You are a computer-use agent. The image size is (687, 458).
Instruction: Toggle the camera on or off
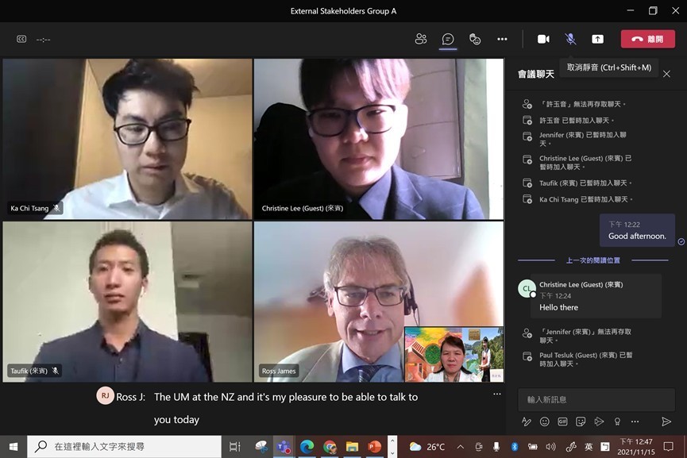(543, 39)
